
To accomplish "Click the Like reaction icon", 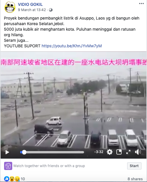I will [7, 179].
